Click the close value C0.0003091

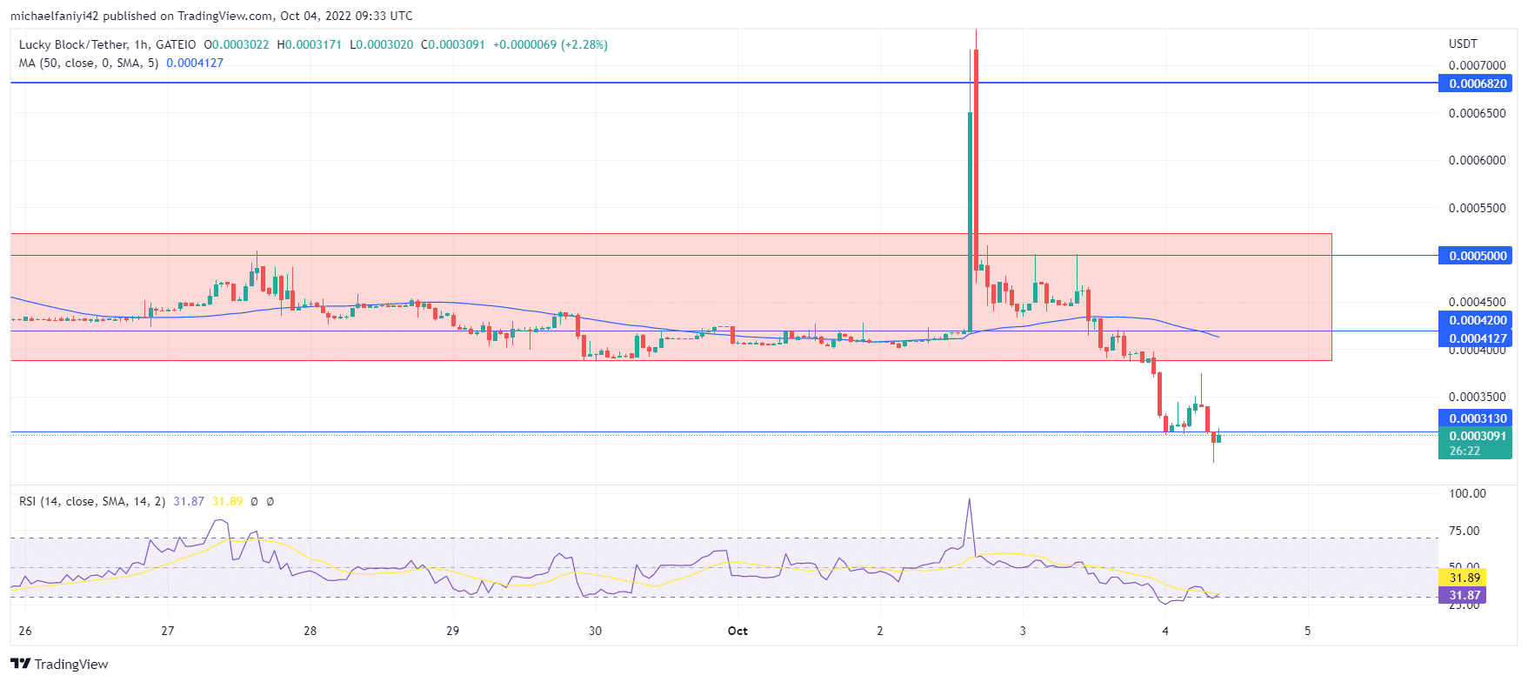pyautogui.click(x=453, y=44)
